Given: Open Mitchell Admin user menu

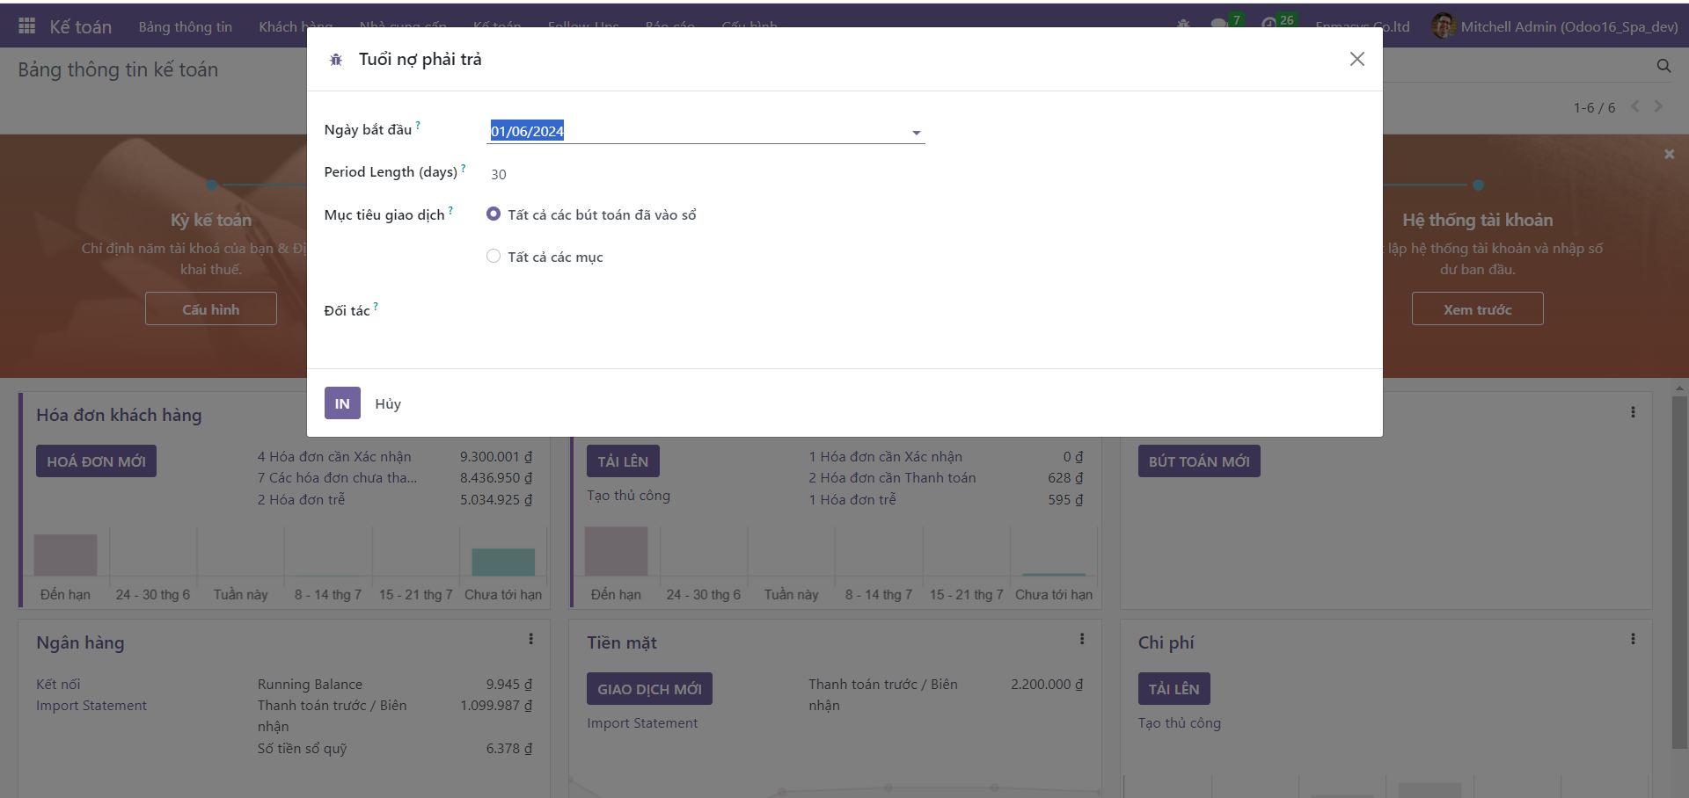Looking at the screenshot, I should [1554, 26].
